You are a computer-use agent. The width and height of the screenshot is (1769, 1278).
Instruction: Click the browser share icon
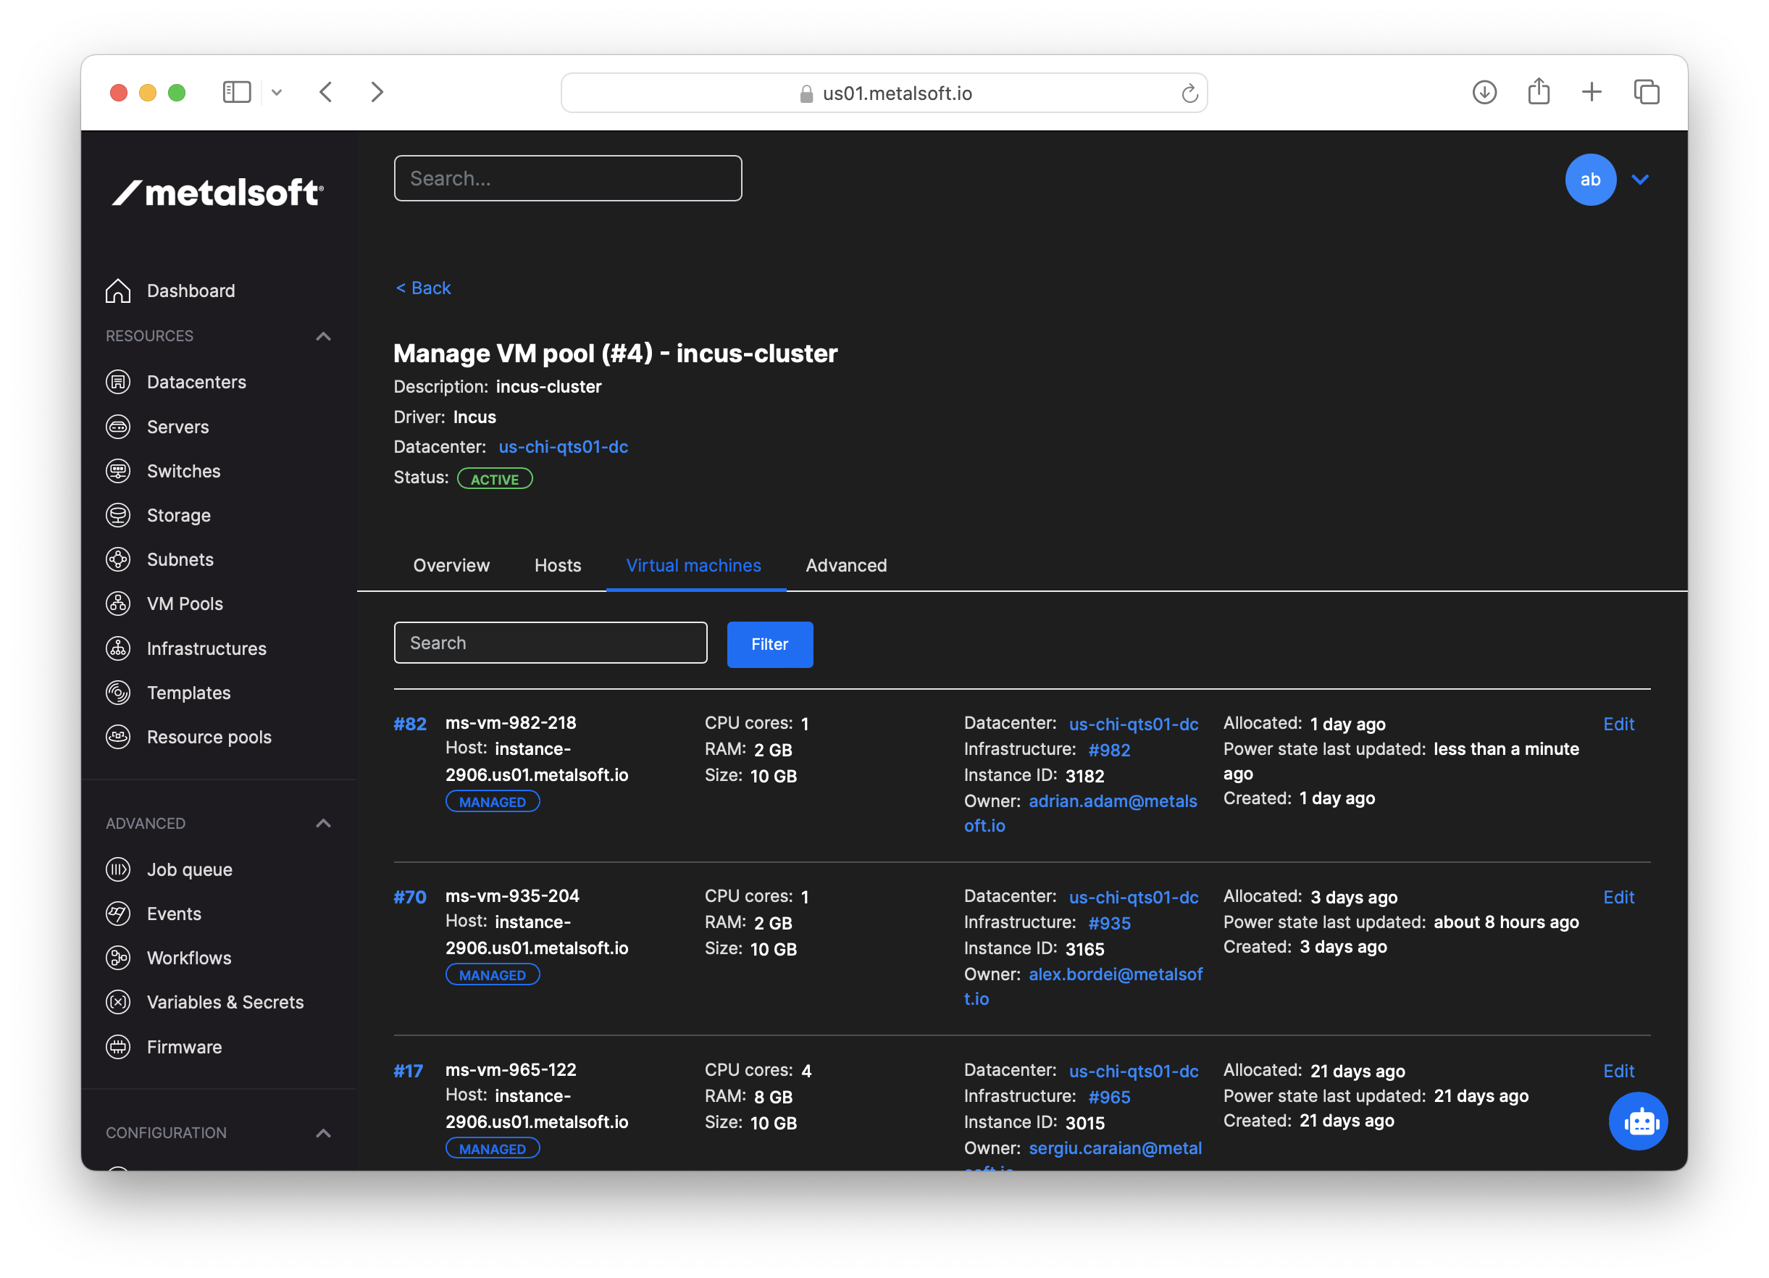1538,91
